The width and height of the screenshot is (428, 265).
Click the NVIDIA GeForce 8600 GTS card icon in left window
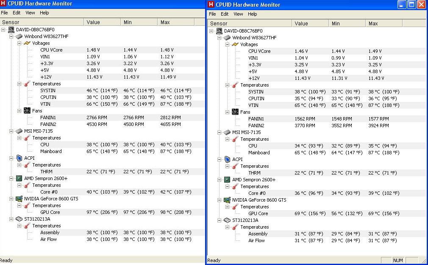click(x=19, y=199)
